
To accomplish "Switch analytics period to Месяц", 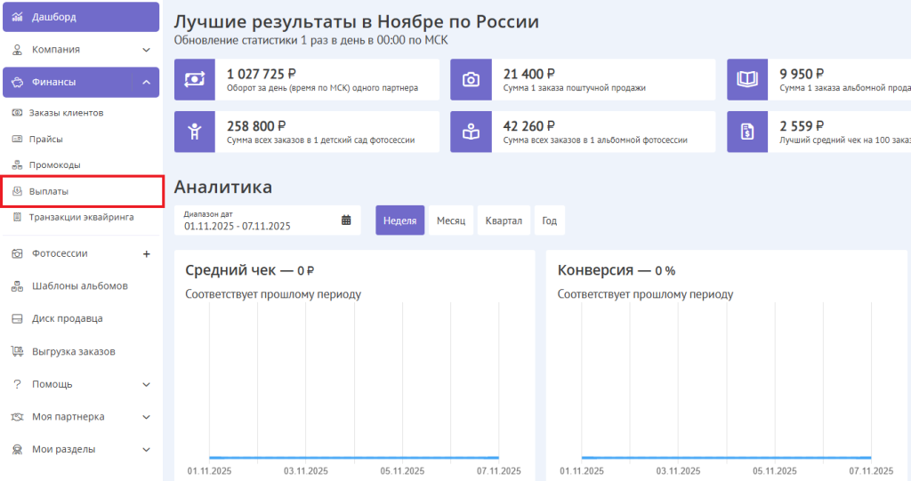I will coord(451,220).
